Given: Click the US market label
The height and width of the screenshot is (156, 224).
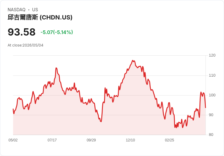Looking at the screenshot, I should pos(35,10).
